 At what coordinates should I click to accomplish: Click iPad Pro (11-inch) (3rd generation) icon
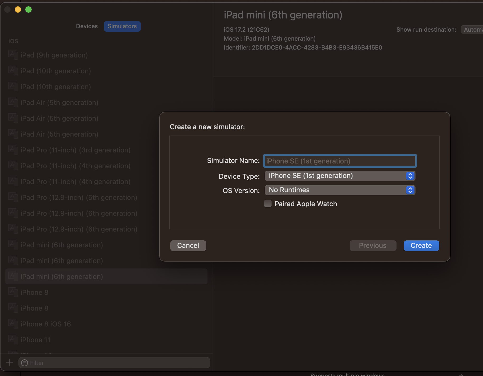click(13, 150)
